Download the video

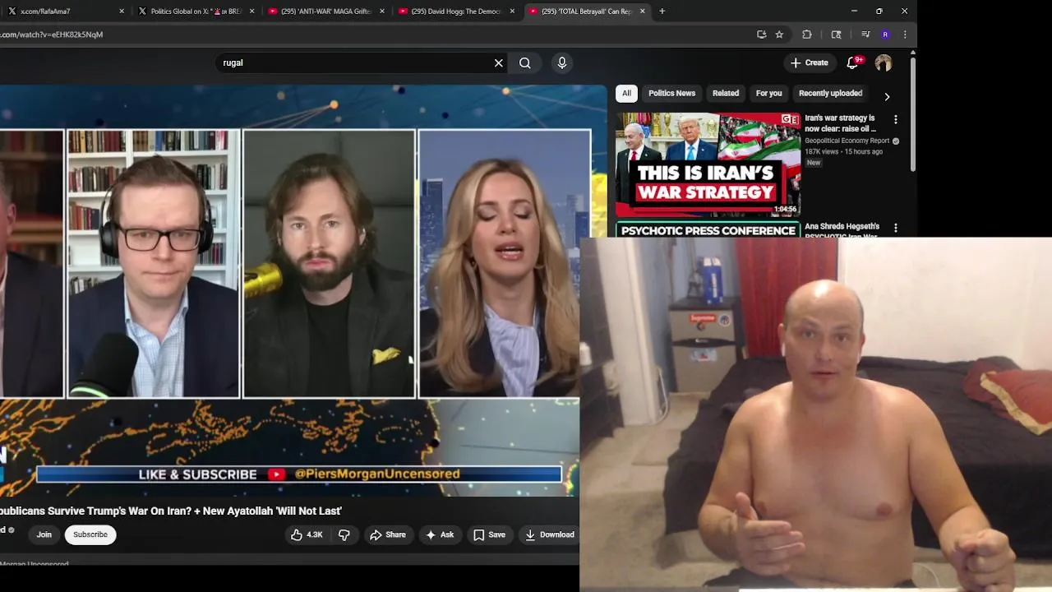[x=550, y=534]
